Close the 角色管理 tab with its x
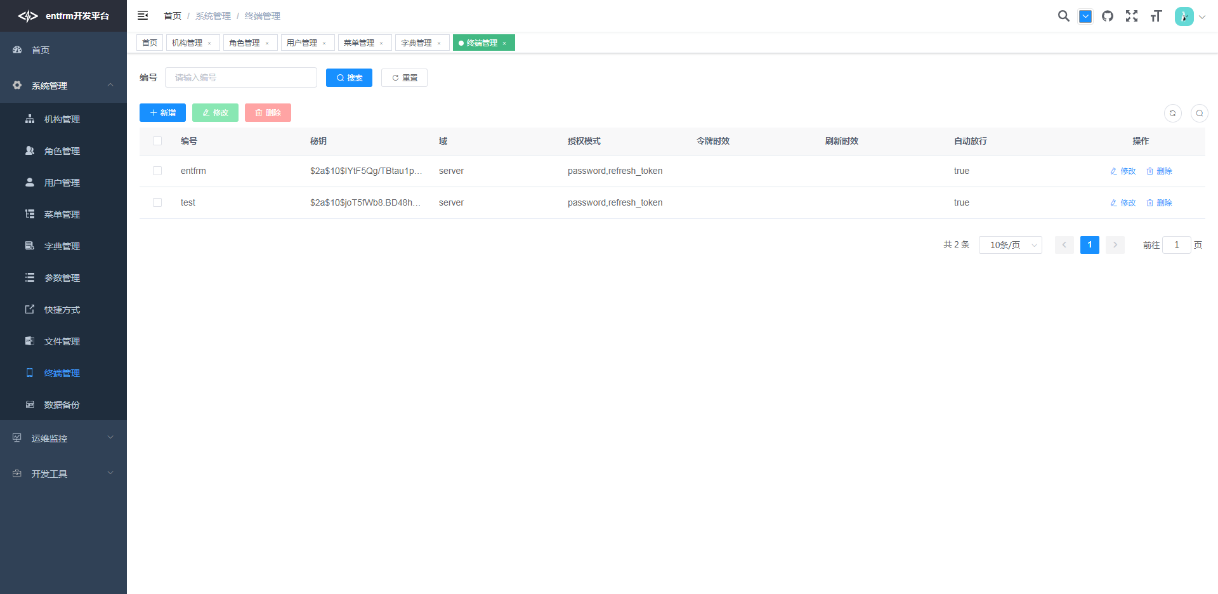The width and height of the screenshot is (1218, 594). (x=267, y=43)
